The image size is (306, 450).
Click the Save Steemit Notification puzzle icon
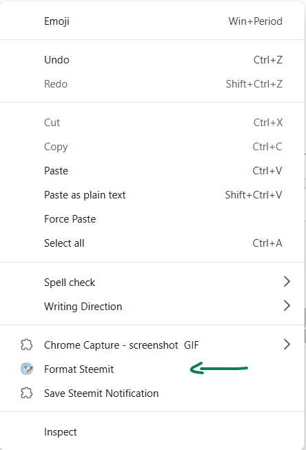tap(27, 393)
